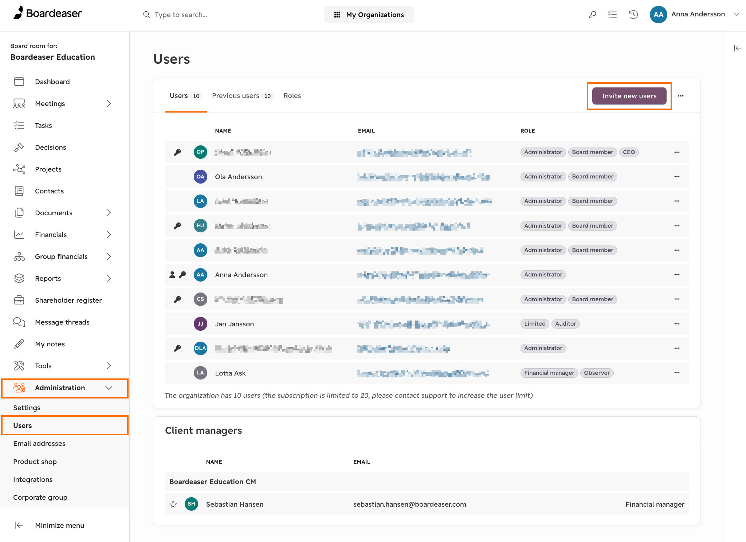Viewport: 746px width, 542px height.
Task: Select Decisions in the sidebar
Action: (51, 147)
